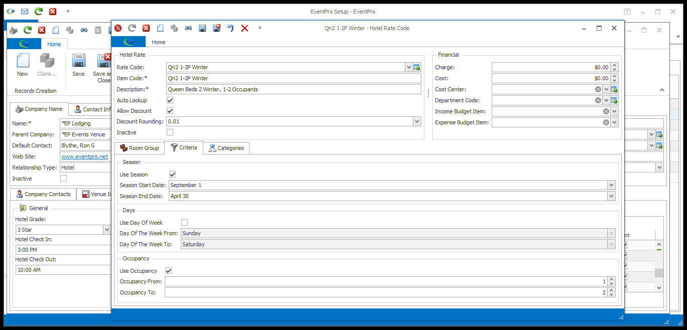Click the green refresh icon in the company window toolbar
The image size is (687, 330).
pyautogui.click(x=28, y=30)
